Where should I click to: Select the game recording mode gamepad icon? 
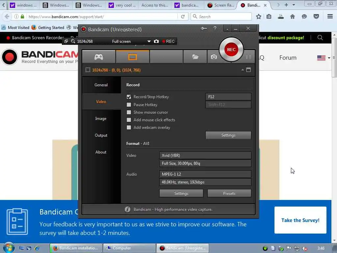pos(99,57)
